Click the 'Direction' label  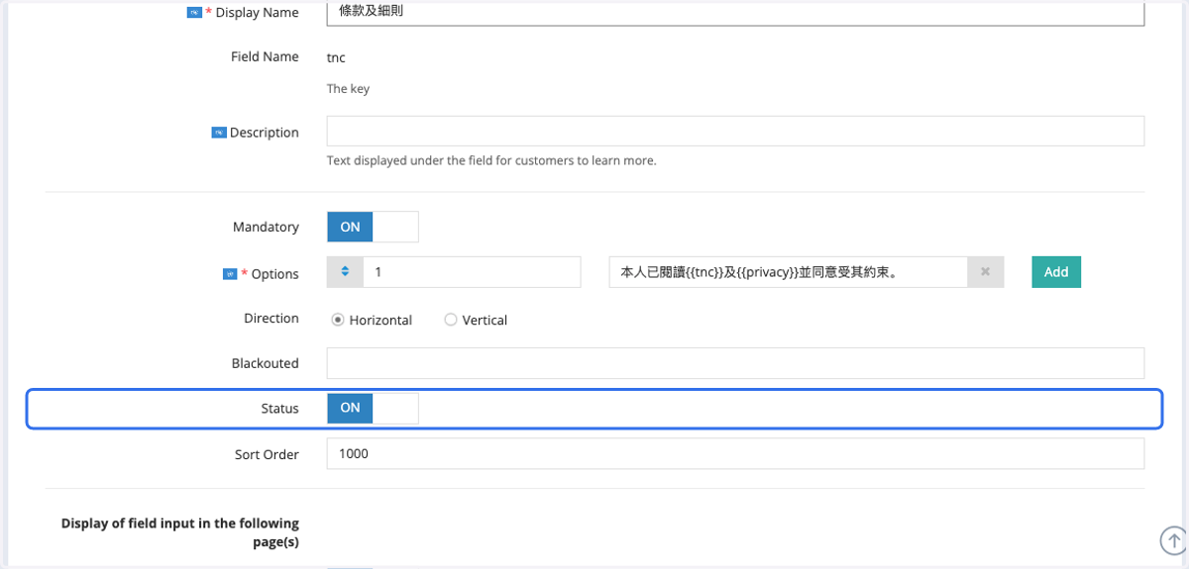[271, 319]
